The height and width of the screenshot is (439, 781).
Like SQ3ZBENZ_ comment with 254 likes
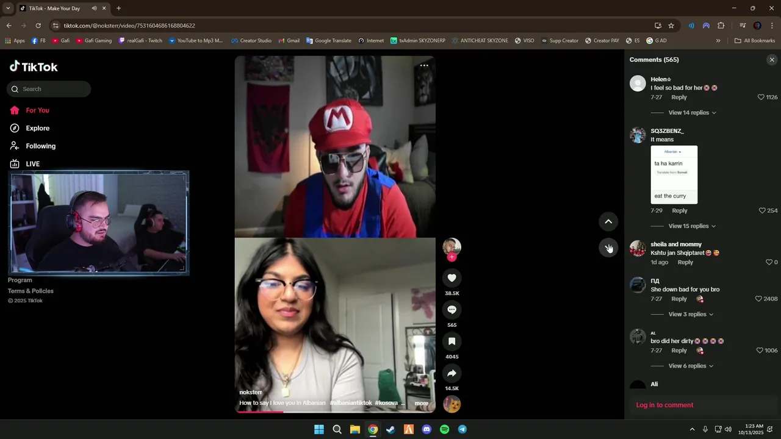point(762,211)
